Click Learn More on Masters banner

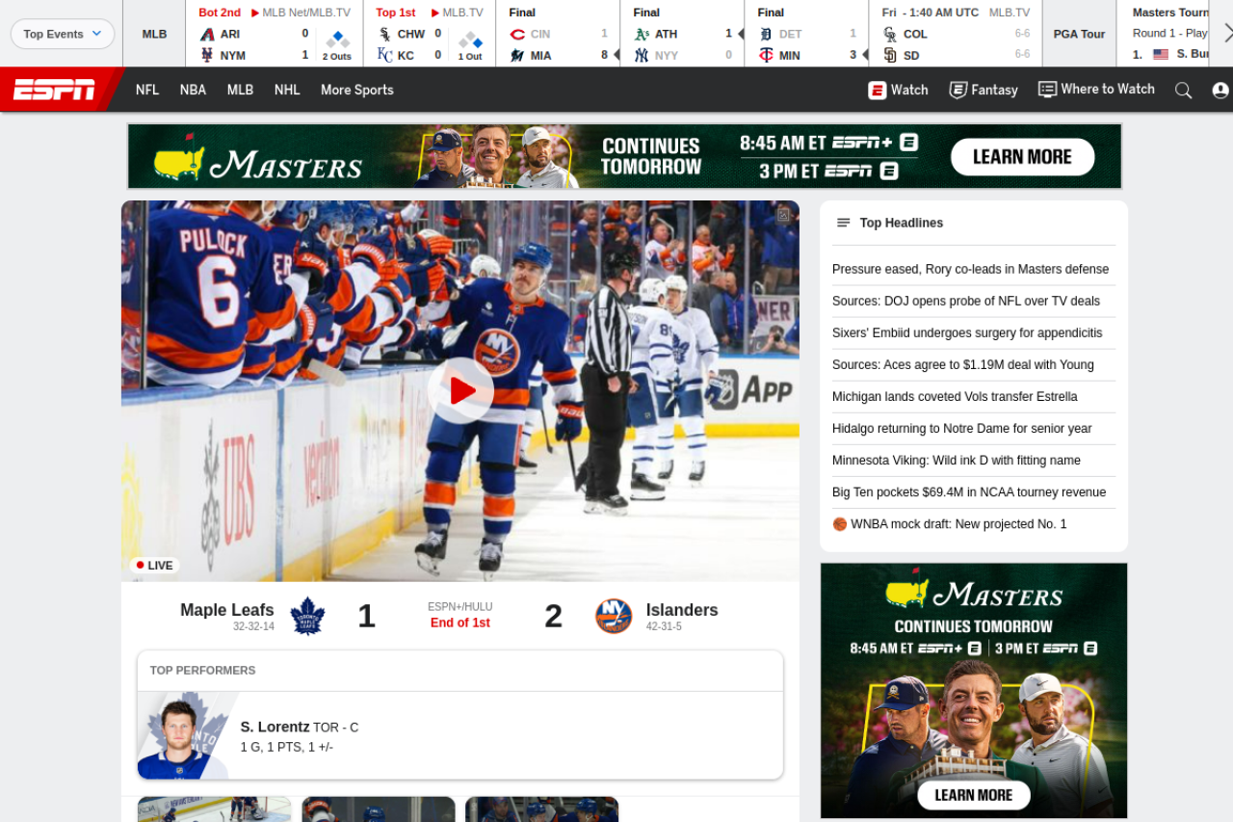pyautogui.click(x=1022, y=157)
